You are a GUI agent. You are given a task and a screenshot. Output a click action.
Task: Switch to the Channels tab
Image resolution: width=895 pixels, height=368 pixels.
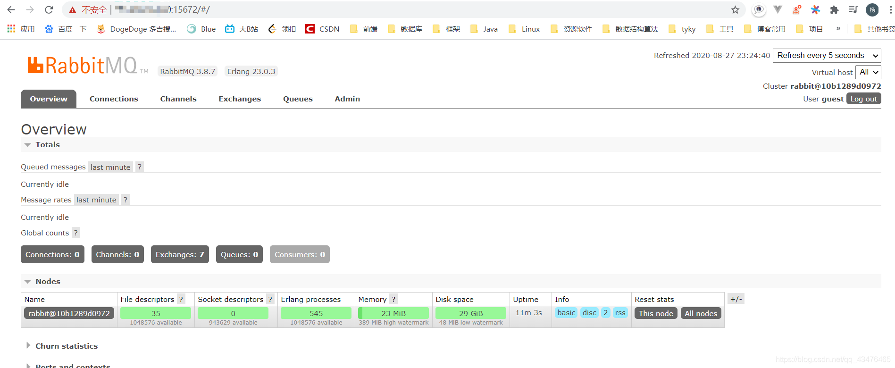point(178,99)
